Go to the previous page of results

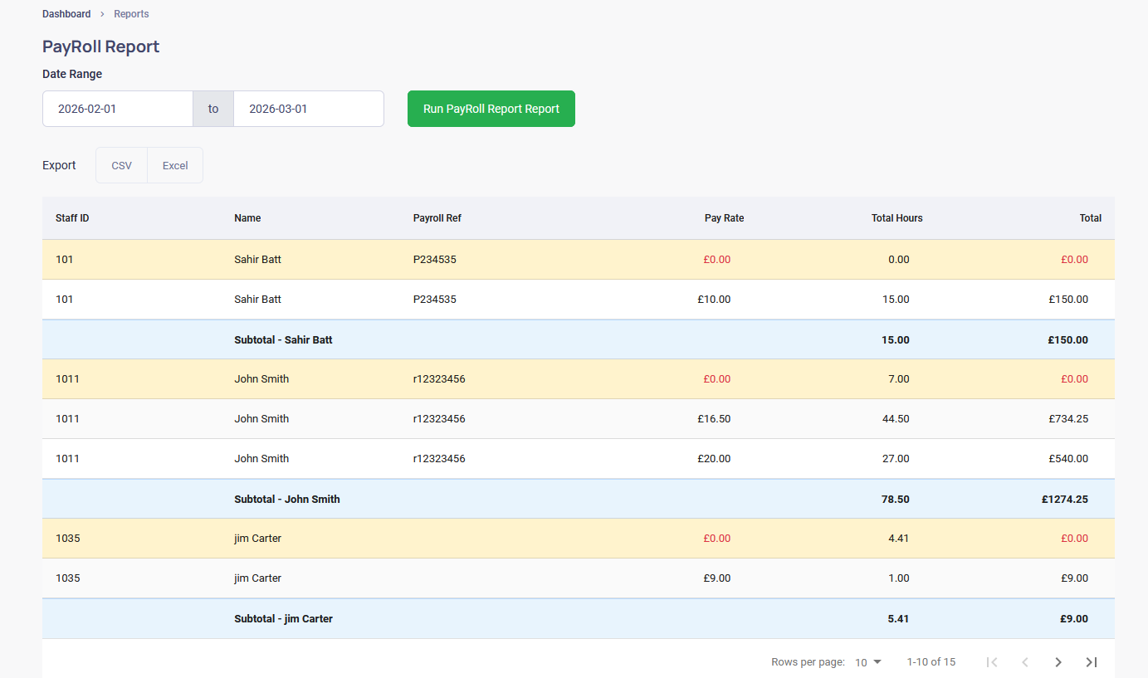[x=1025, y=661]
